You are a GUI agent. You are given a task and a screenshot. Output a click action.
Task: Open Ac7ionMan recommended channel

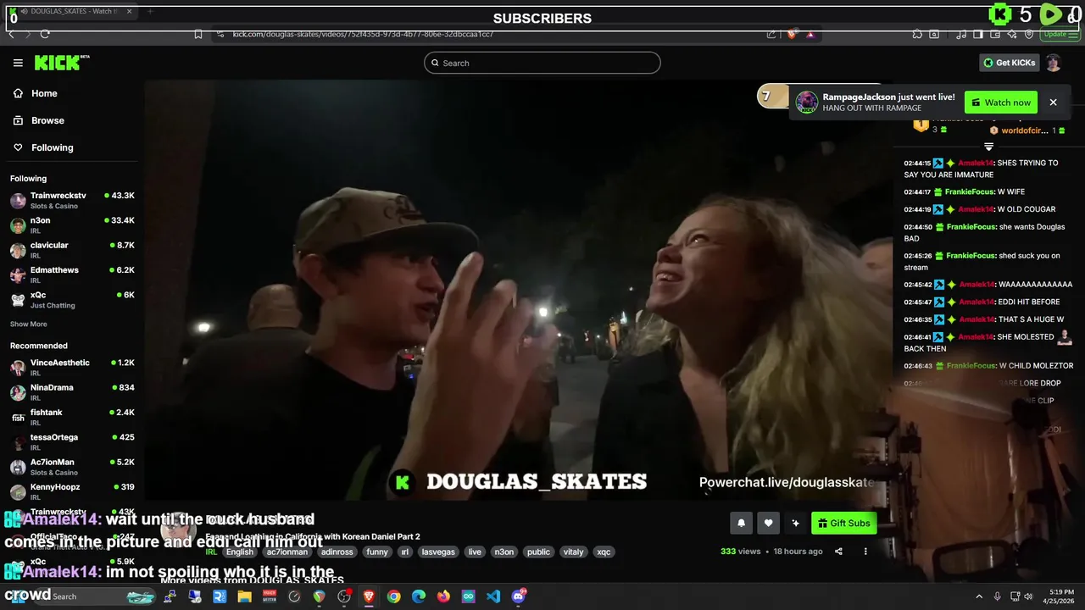72,467
